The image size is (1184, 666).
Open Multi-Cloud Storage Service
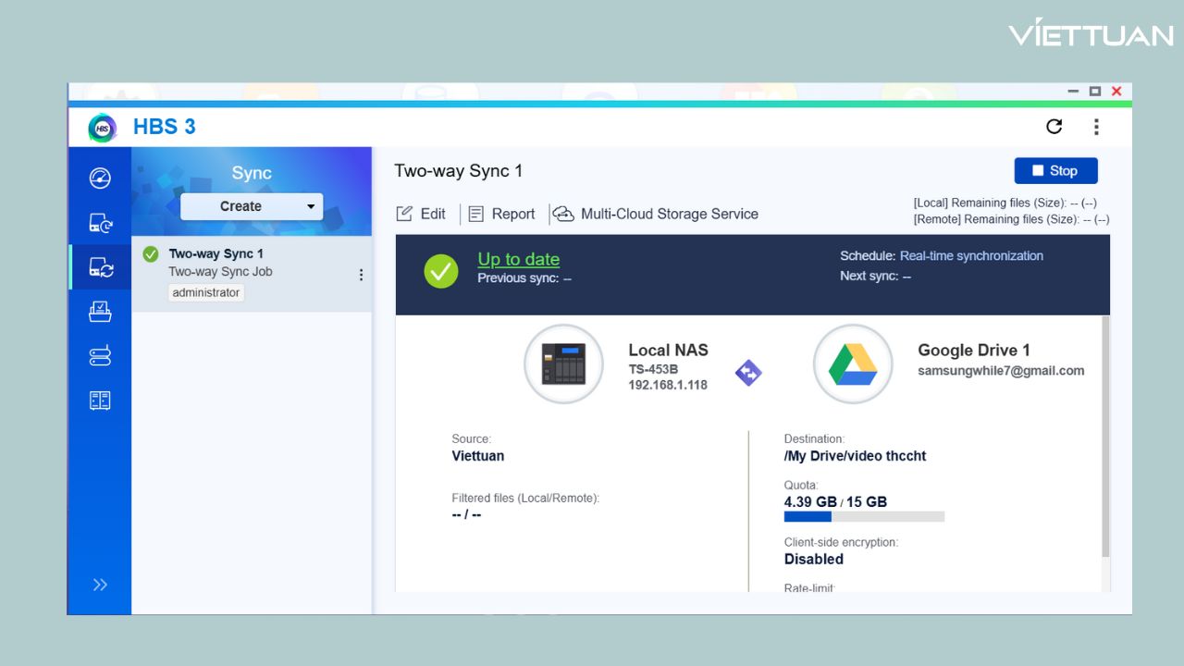tap(657, 214)
